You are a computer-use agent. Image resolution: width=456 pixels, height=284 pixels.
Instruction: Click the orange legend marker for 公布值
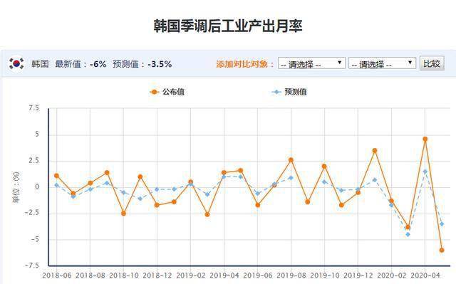[154, 92]
